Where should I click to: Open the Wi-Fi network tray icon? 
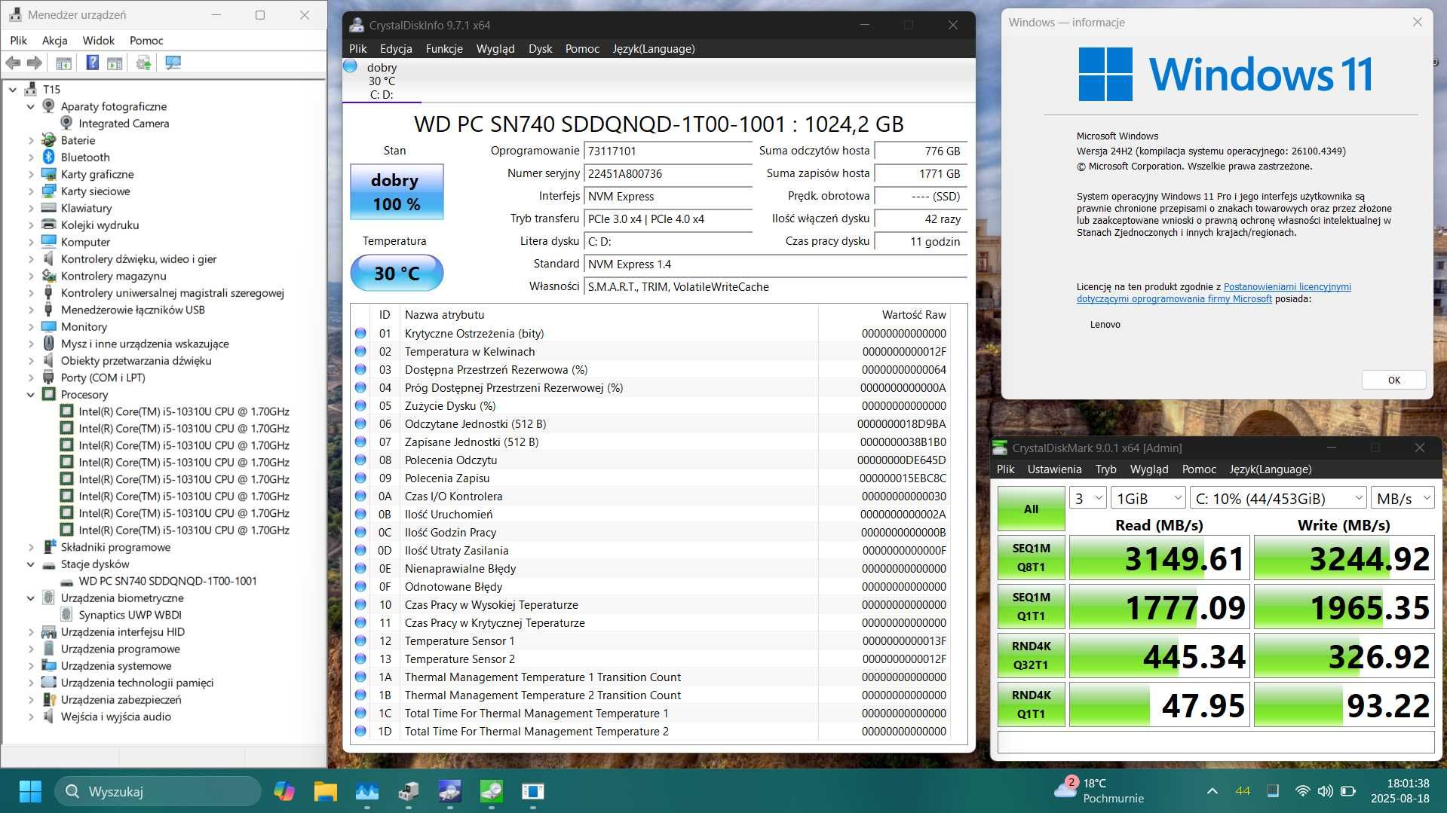click(x=1302, y=791)
